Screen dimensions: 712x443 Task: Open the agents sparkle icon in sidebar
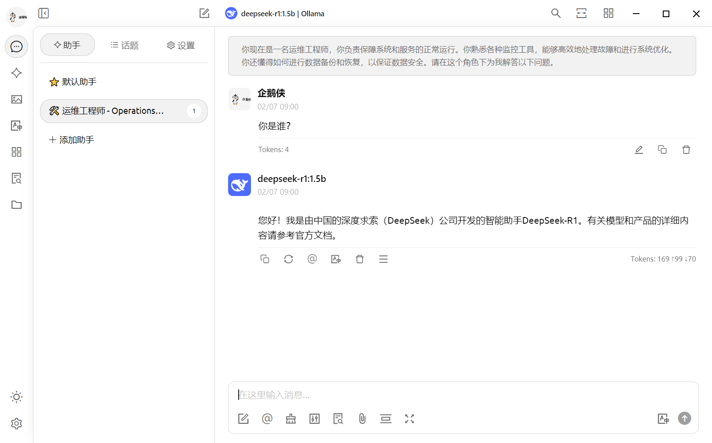pyautogui.click(x=17, y=73)
